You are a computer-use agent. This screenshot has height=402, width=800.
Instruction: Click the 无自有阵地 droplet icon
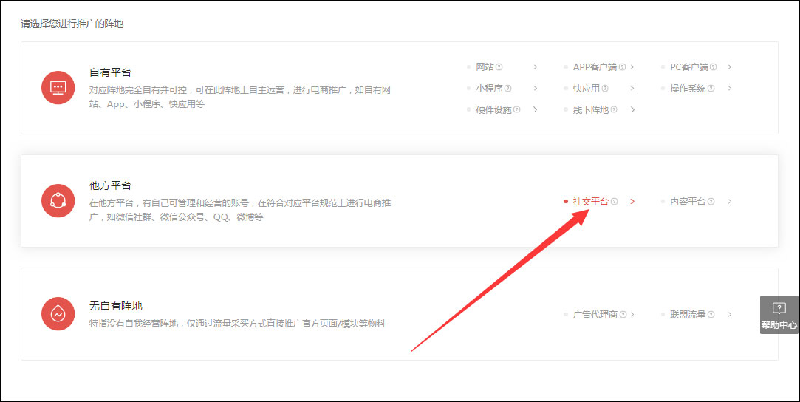(x=58, y=314)
